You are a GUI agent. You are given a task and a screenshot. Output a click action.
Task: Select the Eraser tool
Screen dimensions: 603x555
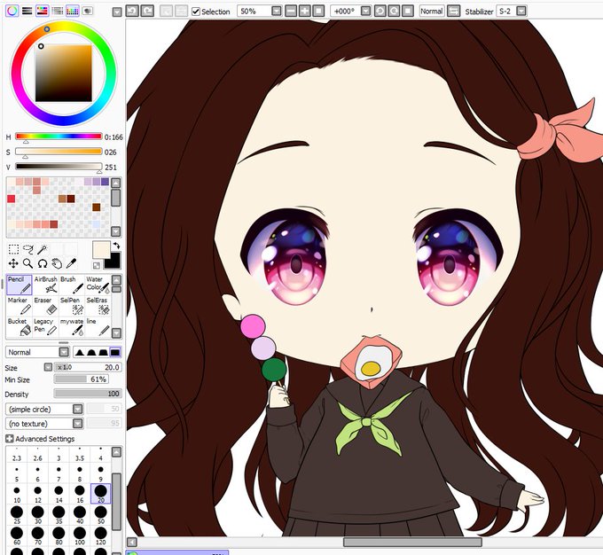click(45, 306)
